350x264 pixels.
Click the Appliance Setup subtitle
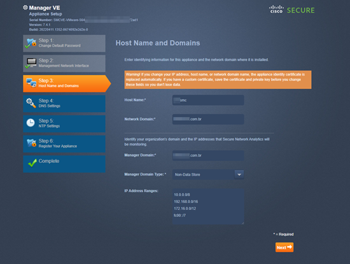(46, 14)
